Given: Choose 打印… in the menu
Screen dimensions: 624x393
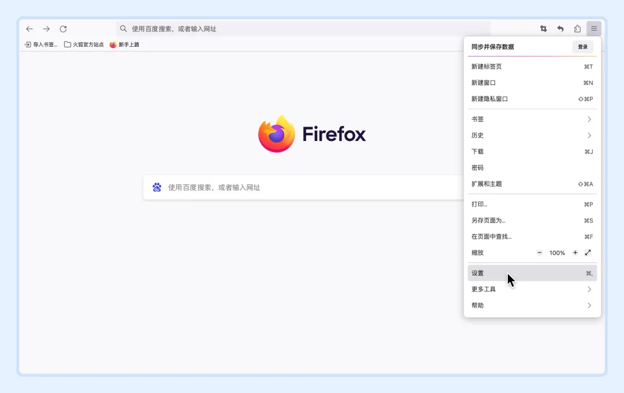Looking at the screenshot, I should [x=532, y=204].
